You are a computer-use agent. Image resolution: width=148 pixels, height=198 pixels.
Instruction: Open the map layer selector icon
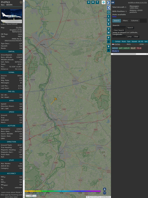coord(104,2)
